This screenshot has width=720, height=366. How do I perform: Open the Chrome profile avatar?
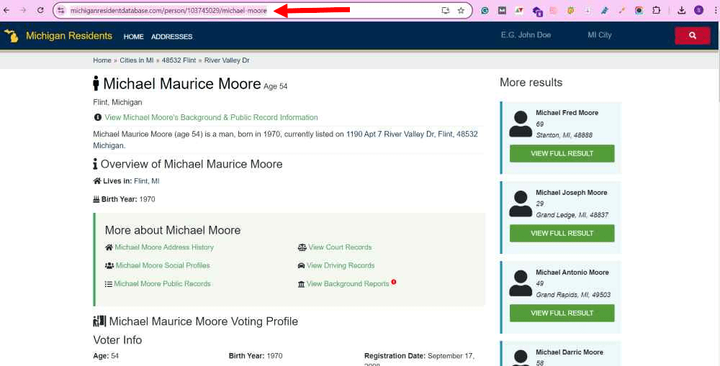698,10
